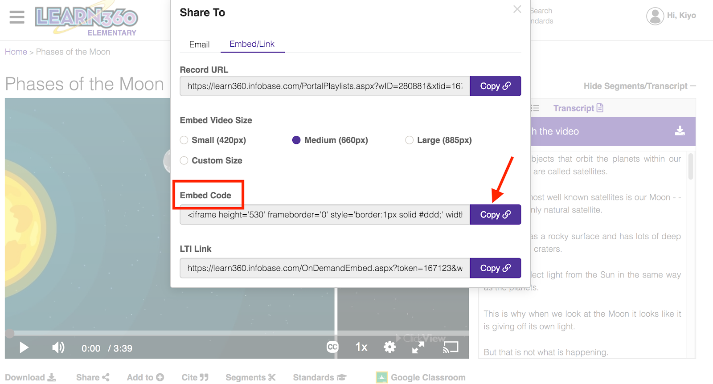Image resolution: width=713 pixels, height=384 pixels.
Task: Click the cast to screen icon
Action: pos(451,347)
